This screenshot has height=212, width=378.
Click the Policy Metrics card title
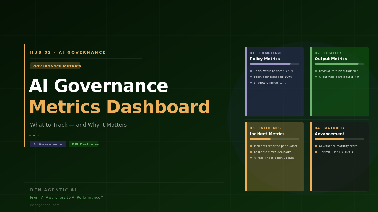265,59
